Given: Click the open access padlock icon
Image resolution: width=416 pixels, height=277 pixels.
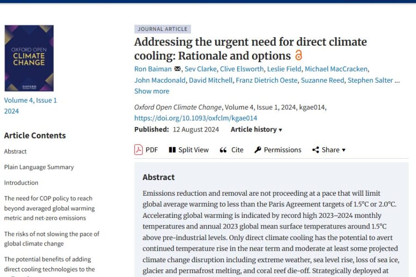Looking at the screenshot, I should [299, 55].
